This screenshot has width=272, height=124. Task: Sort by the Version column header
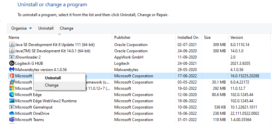[237, 37]
